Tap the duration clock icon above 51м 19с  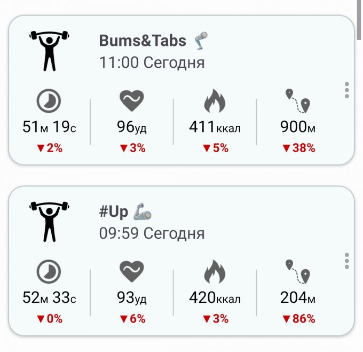49,101
